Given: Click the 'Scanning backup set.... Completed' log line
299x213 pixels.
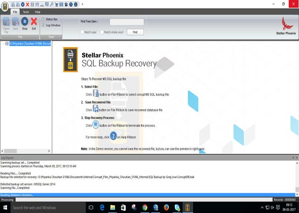Looking at the screenshot, I should [x=20, y=162].
